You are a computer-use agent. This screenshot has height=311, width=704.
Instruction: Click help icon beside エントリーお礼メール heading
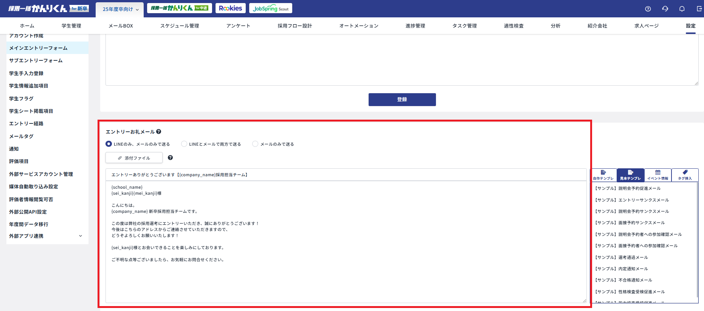click(x=159, y=132)
